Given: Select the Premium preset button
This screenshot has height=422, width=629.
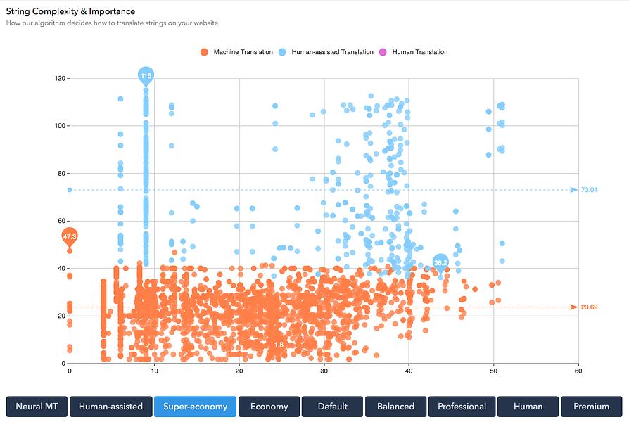Looking at the screenshot, I should point(591,407).
